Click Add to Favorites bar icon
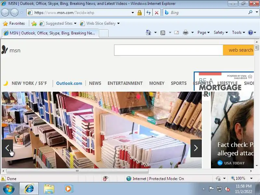260x195 pixels. coord(34,23)
